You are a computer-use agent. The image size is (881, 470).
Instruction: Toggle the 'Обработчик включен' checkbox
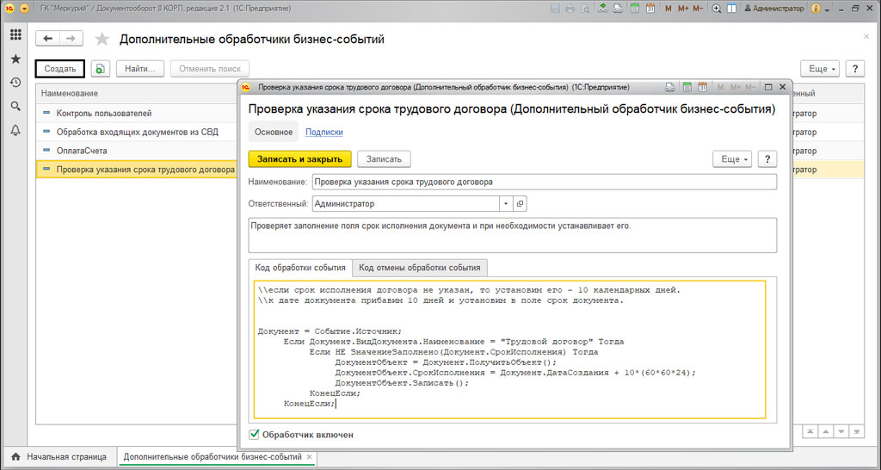254,435
